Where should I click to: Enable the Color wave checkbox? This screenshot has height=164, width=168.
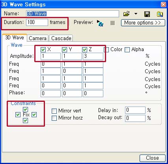point(106,50)
